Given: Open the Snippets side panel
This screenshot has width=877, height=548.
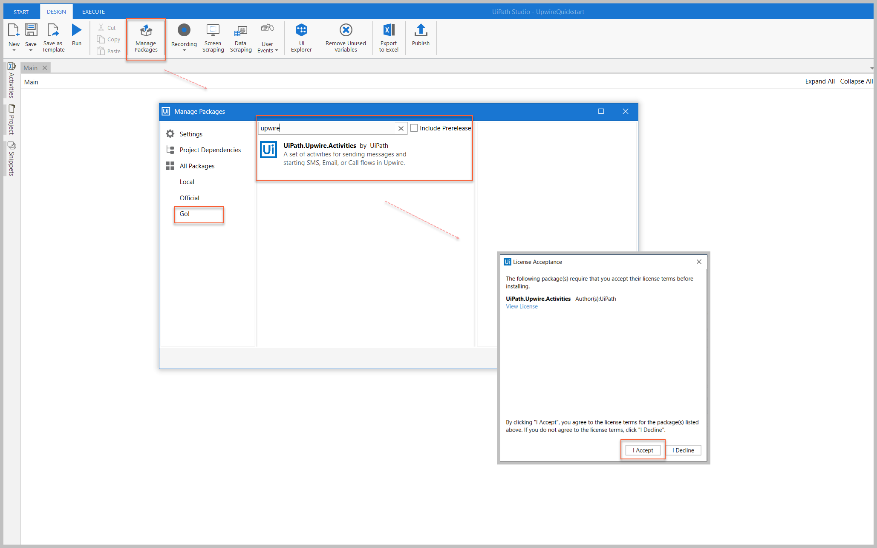Looking at the screenshot, I should 12,159.
